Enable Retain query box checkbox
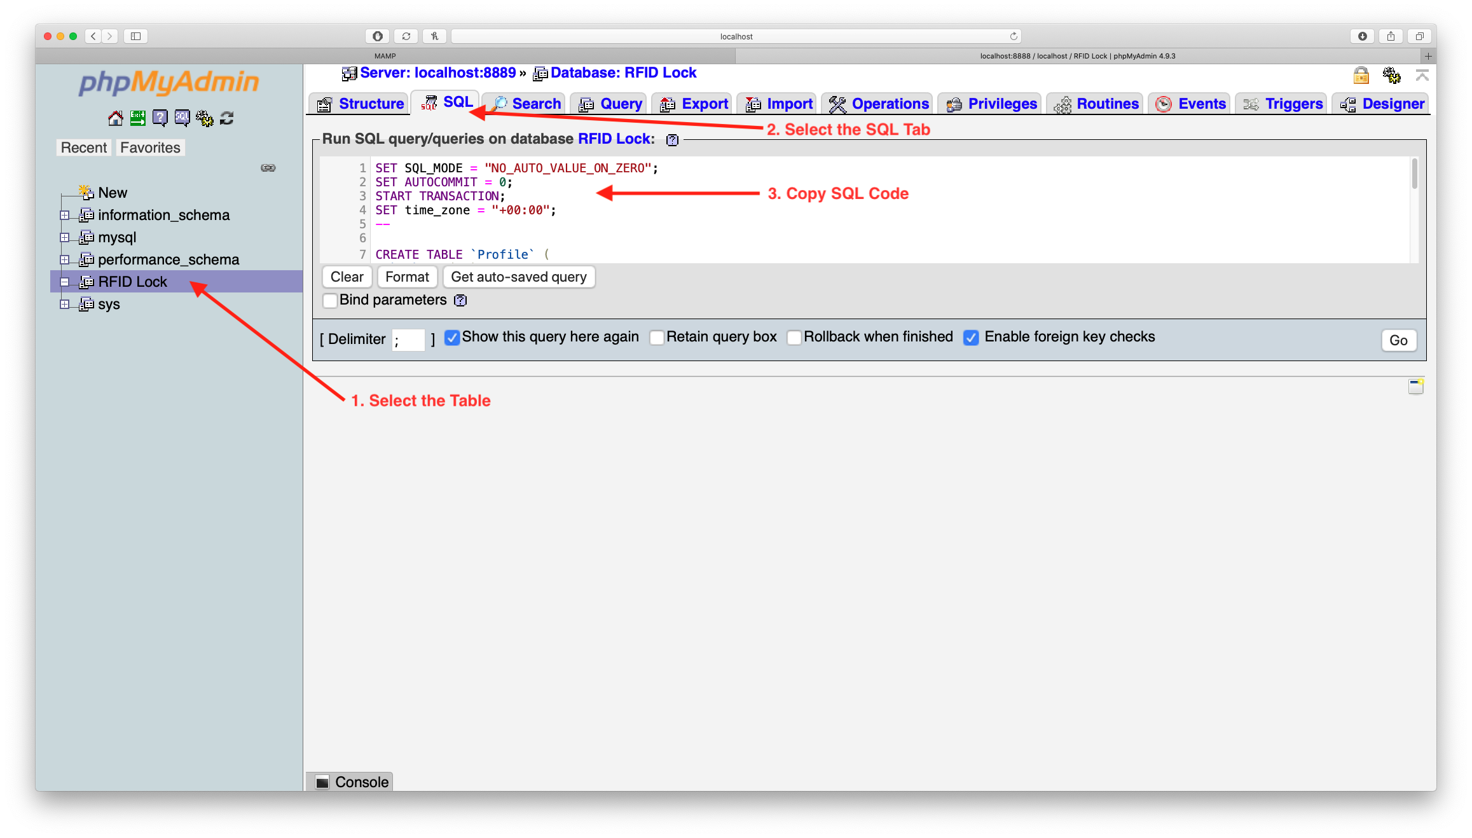The width and height of the screenshot is (1472, 838). click(x=656, y=338)
